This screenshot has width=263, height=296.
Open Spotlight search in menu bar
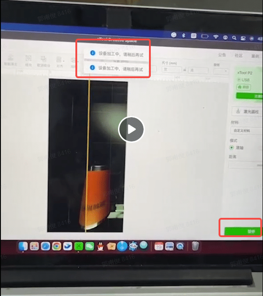234,38
